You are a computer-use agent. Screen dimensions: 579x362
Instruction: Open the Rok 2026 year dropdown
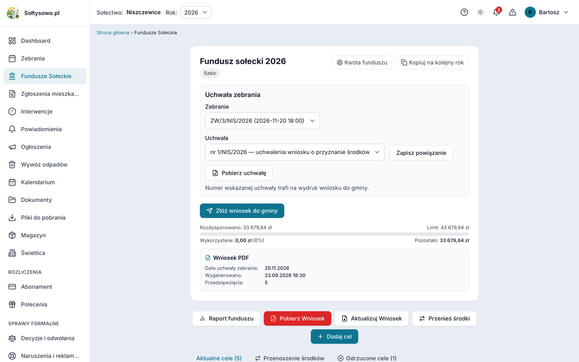tap(196, 13)
